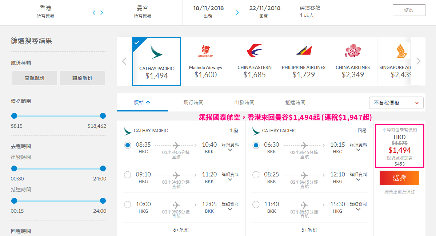The height and width of the screenshot is (236, 436).
Task: Click the outbound departure time end handle
Action: click(103, 168)
